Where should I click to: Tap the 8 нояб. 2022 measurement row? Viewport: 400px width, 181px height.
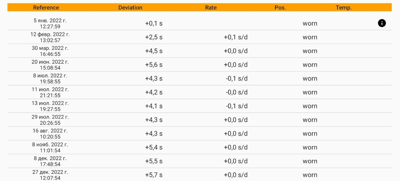point(50,147)
